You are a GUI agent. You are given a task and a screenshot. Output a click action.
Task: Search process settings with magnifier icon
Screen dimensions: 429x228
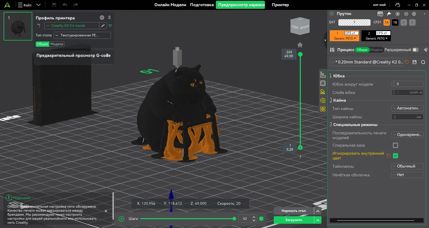(x=423, y=62)
